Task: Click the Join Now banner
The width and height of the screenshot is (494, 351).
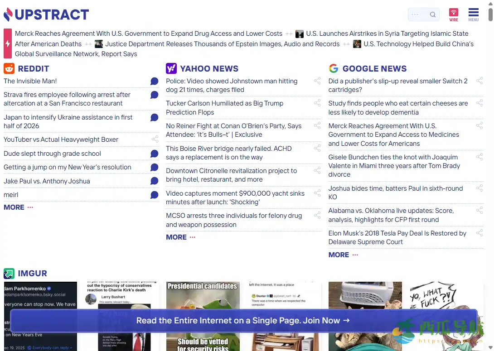Action: [243, 321]
